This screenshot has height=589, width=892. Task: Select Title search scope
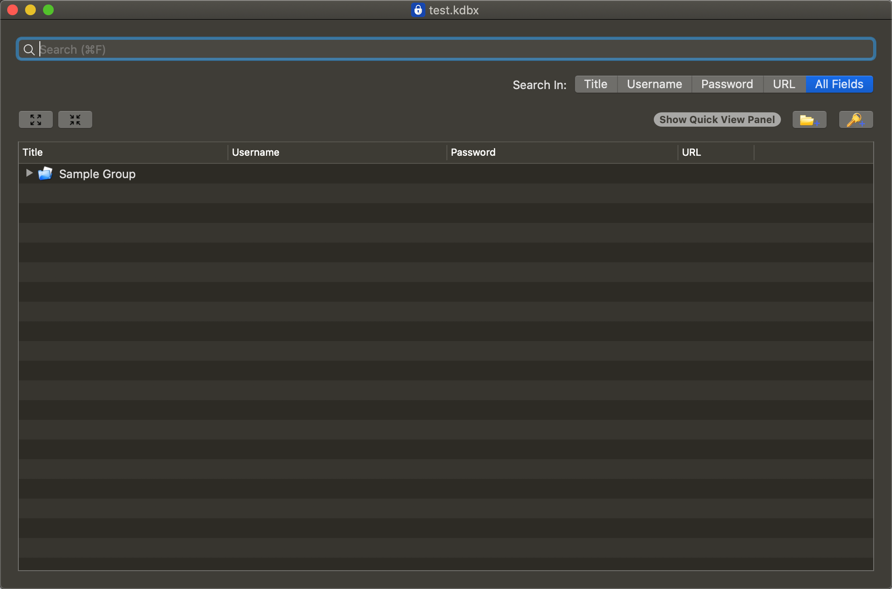tap(596, 84)
